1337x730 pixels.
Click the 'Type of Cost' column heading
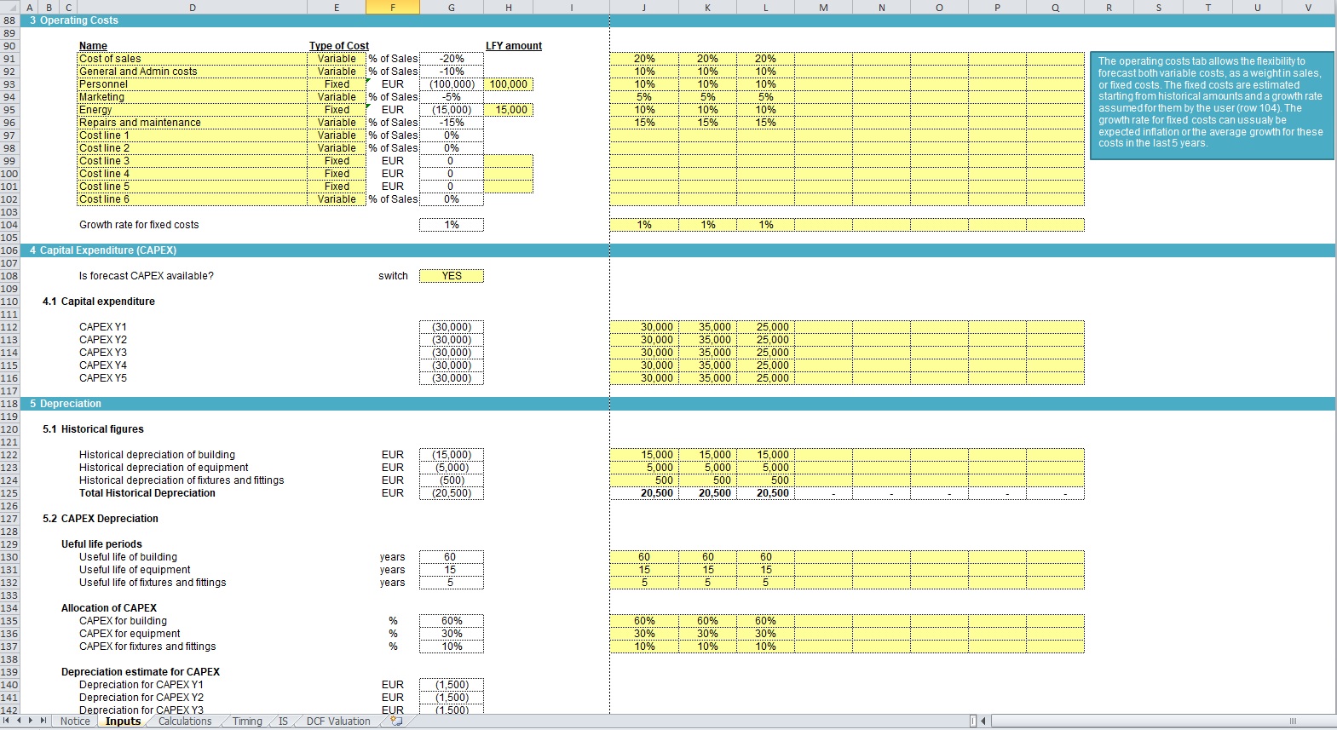click(x=339, y=46)
